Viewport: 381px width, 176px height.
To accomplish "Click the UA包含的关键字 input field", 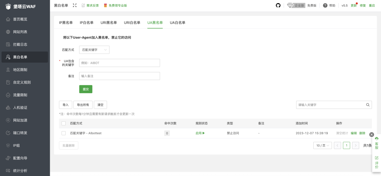I will pos(119,63).
